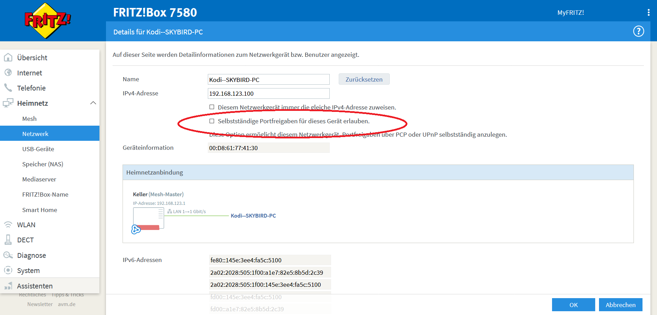Click the IP-Adresse: 192.168.123.1 text
Screen dimensions: 657x315
159,203
